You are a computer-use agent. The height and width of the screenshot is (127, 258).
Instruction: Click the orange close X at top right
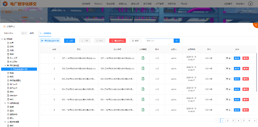pyautogui.click(x=255, y=25)
